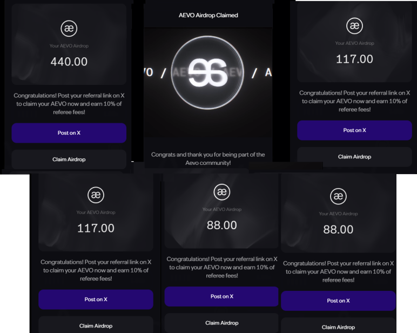The image size is (417, 333).
Task: Click the Aevo logo above the top-right 117.00 airdrop
Action: click(x=354, y=25)
